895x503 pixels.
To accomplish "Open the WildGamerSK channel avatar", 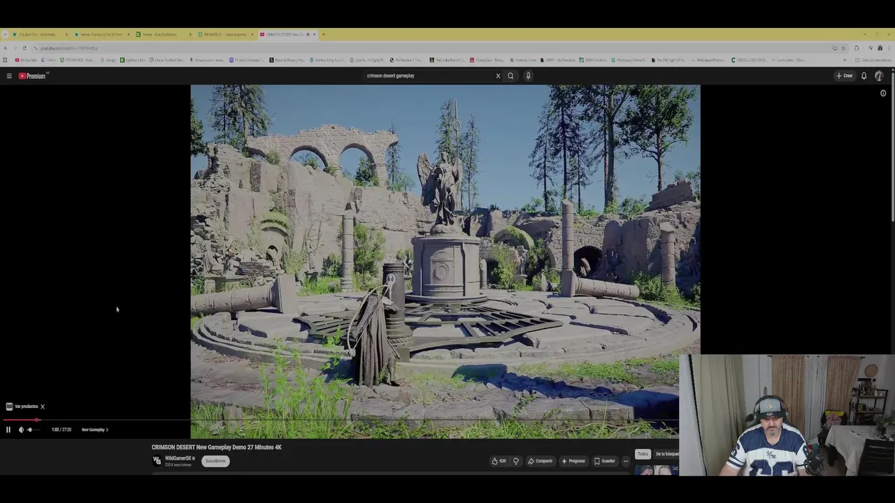I will click(x=157, y=460).
